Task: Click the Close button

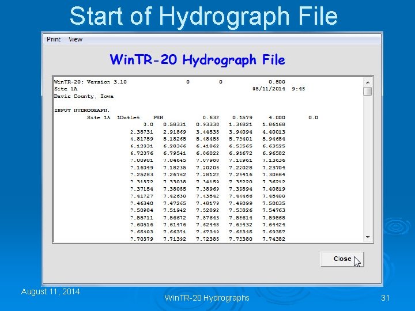Action: (342, 259)
